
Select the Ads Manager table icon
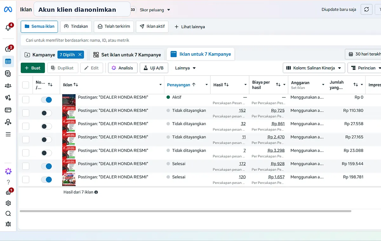tap(8, 62)
